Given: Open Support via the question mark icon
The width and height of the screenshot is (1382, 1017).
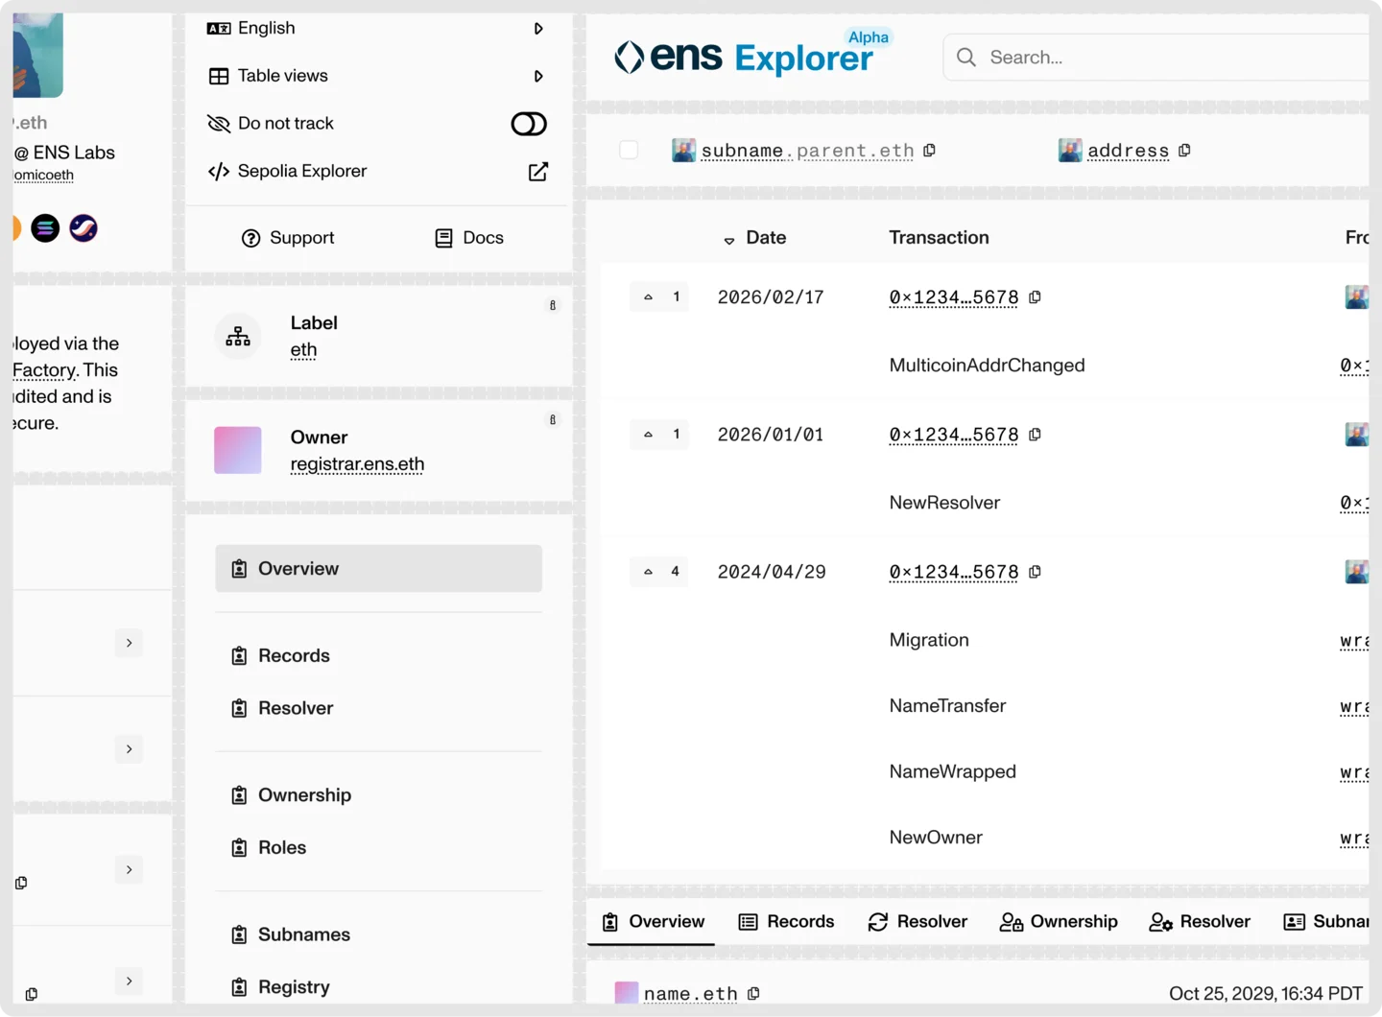Looking at the screenshot, I should 251,237.
